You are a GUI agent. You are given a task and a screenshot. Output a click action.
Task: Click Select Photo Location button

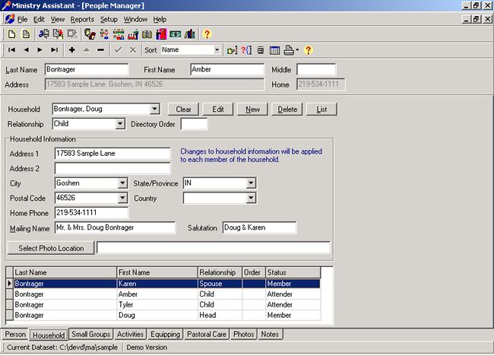51,248
